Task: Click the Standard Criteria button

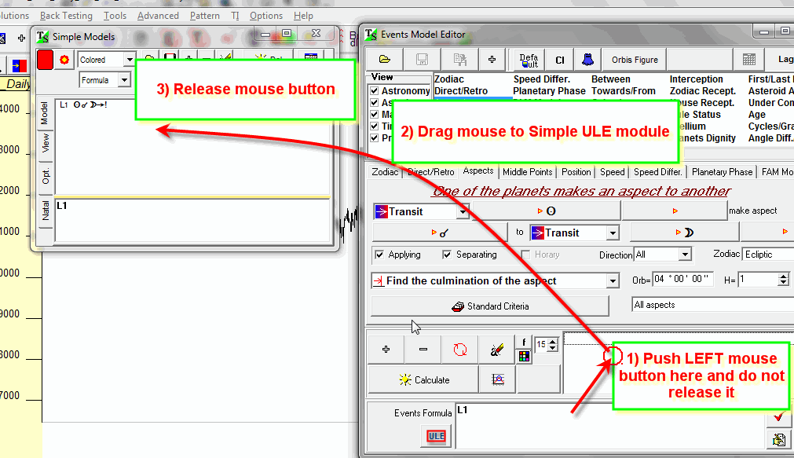Action: tap(489, 306)
